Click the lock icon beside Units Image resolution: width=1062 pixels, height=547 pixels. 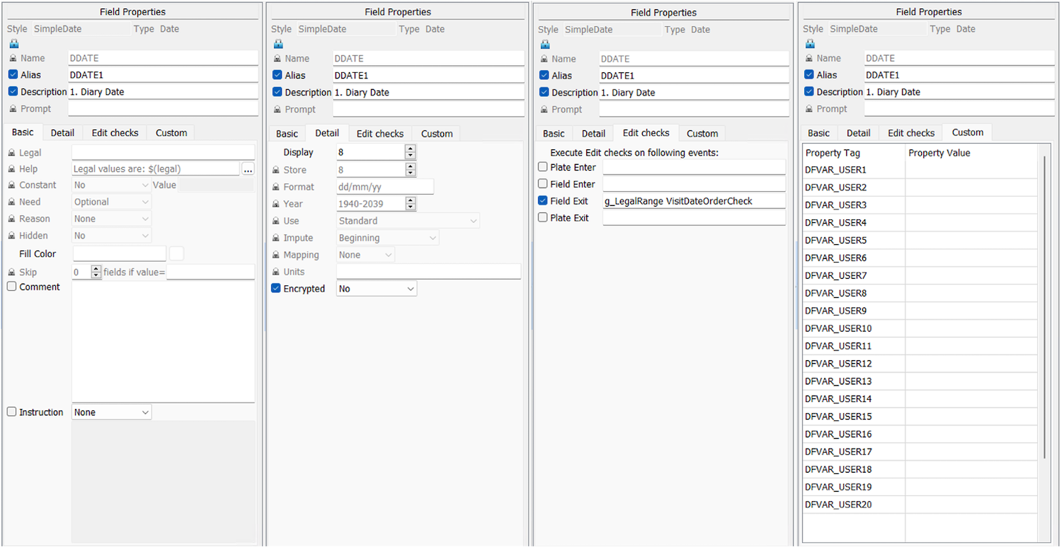277,272
